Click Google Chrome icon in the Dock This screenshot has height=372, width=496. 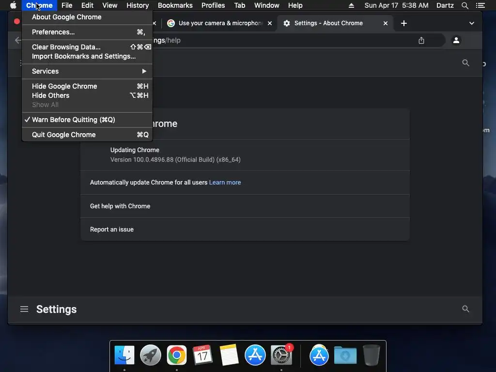(x=176, y=355)
